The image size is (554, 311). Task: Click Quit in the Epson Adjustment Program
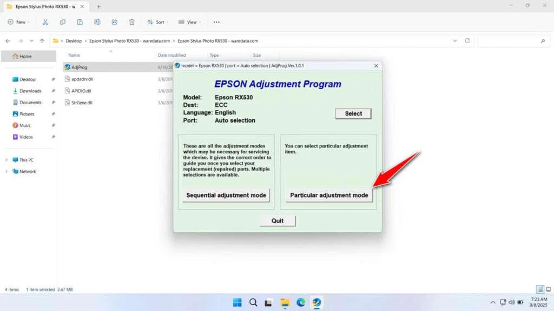click(x=278, y=220)
